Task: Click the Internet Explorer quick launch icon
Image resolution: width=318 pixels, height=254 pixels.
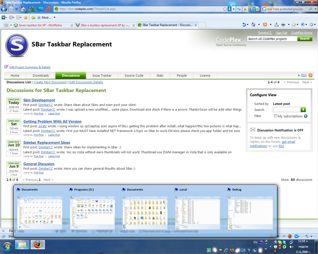Action: (226, 251)
